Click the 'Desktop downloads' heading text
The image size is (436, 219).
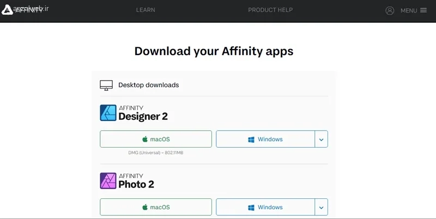[x=148, y=85]
